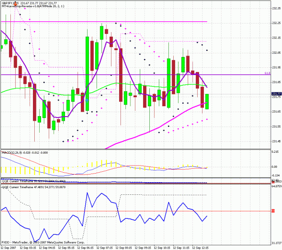Click the 231.85 price axis label
The height and width of the screenshot is (250, 282).
276,82
